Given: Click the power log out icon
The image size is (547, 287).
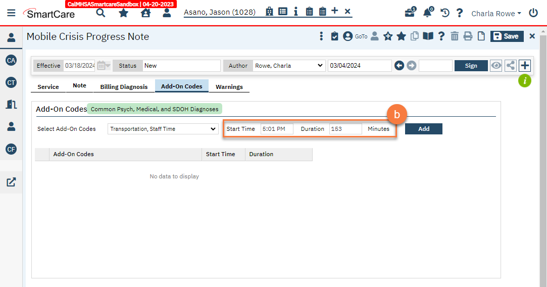Looking at the screenshot, I should (533, 13).
